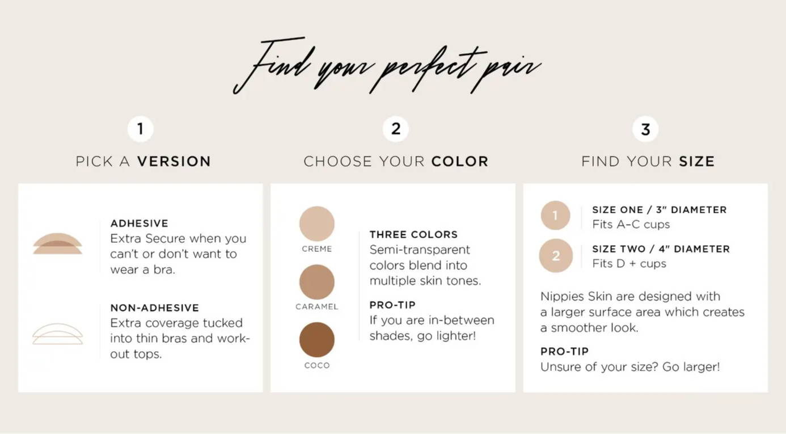Click the step 2 number circle
The height and width of the screenshot is (434, 786).
coord(396,129)
